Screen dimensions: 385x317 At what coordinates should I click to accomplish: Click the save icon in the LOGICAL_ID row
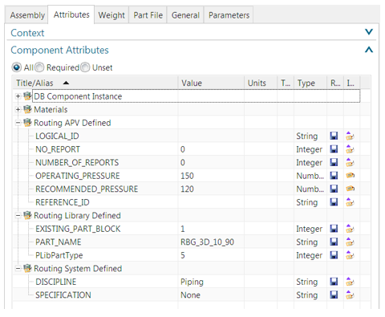click(x=334, y=136)
